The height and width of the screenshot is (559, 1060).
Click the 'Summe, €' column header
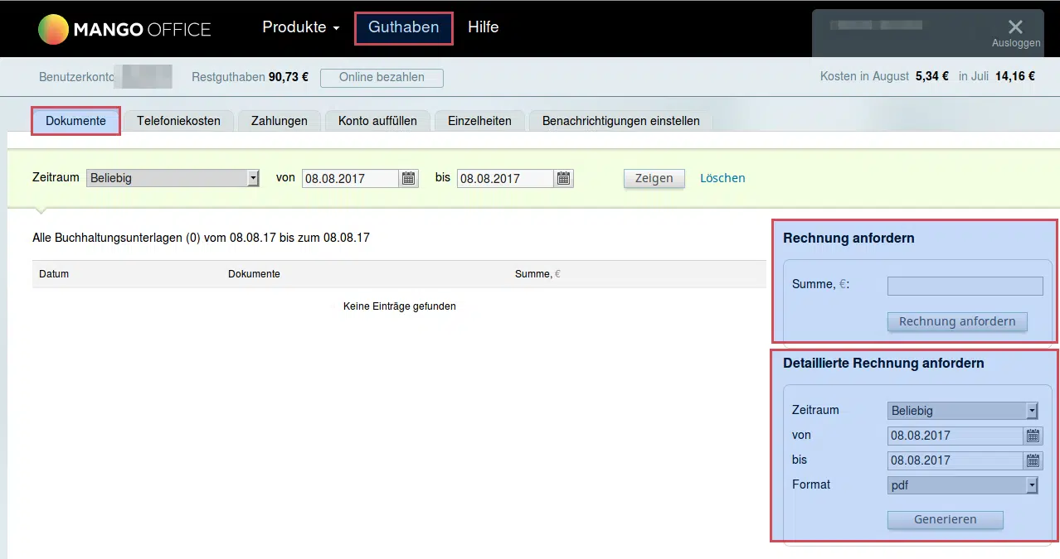[537, 274]
